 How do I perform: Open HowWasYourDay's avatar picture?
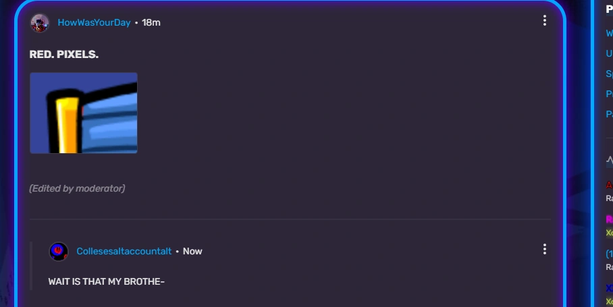pos(40,23)
